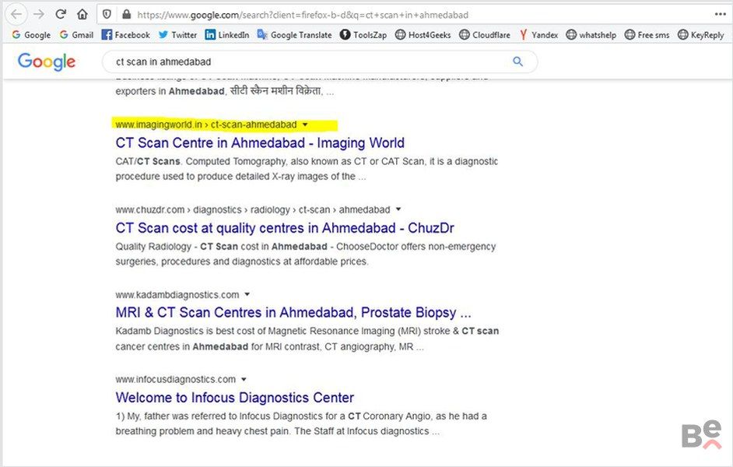The width and height of the screenshot is (733, 467).
Task: Open the Gmail bookmark
Action: 77,34
